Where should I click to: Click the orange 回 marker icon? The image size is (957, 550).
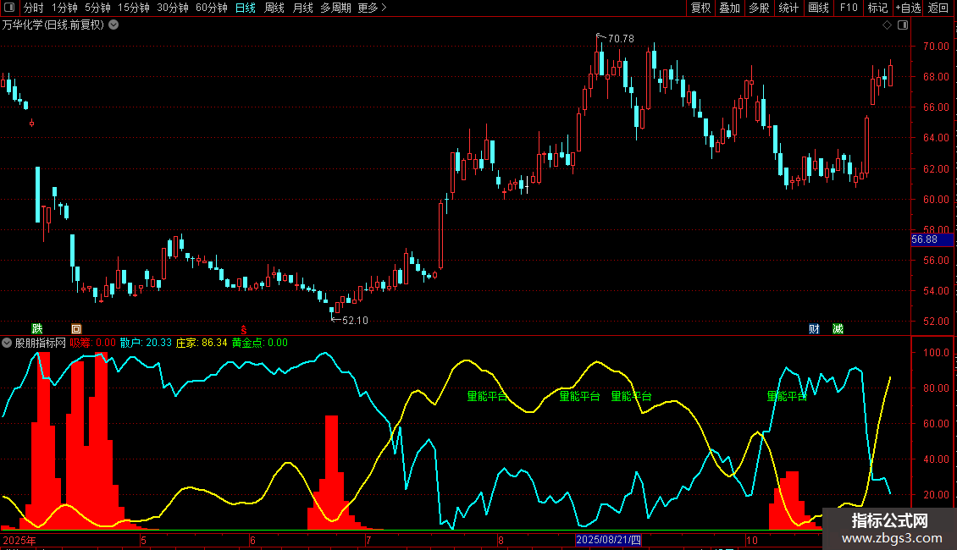pos(76,328)
